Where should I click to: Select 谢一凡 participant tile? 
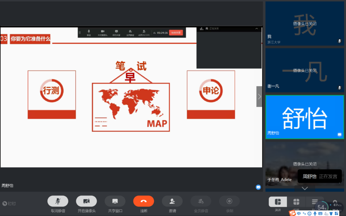point(304,70)
